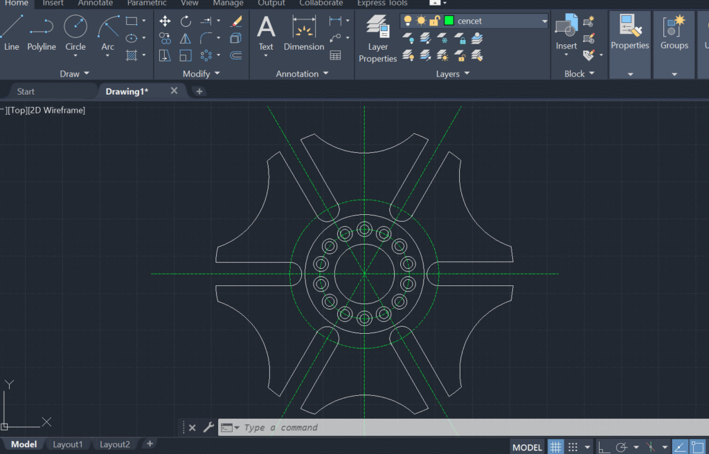
Task: Choose the Fillet tool
Action: point(206,39)
